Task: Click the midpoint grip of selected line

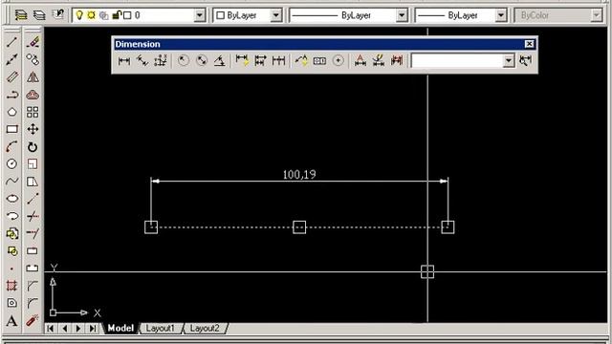Action: [299, 227]
